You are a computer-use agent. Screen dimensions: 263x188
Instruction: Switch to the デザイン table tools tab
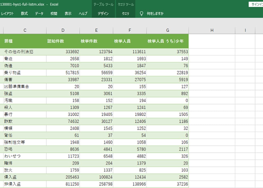coord(103,13)
